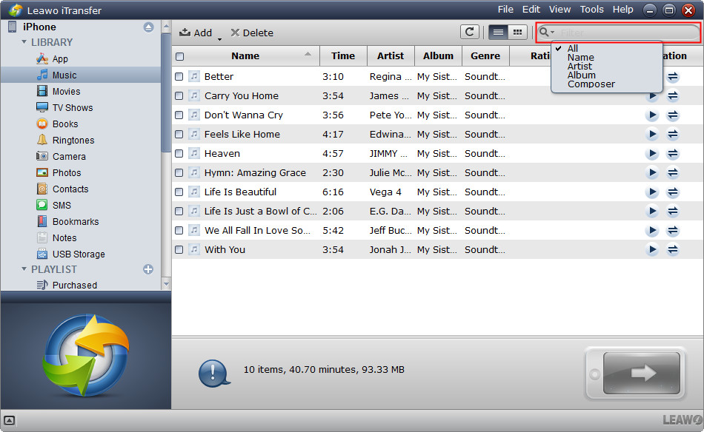Sort by Time column
This screenshot has height=432, width=704.
343,56
